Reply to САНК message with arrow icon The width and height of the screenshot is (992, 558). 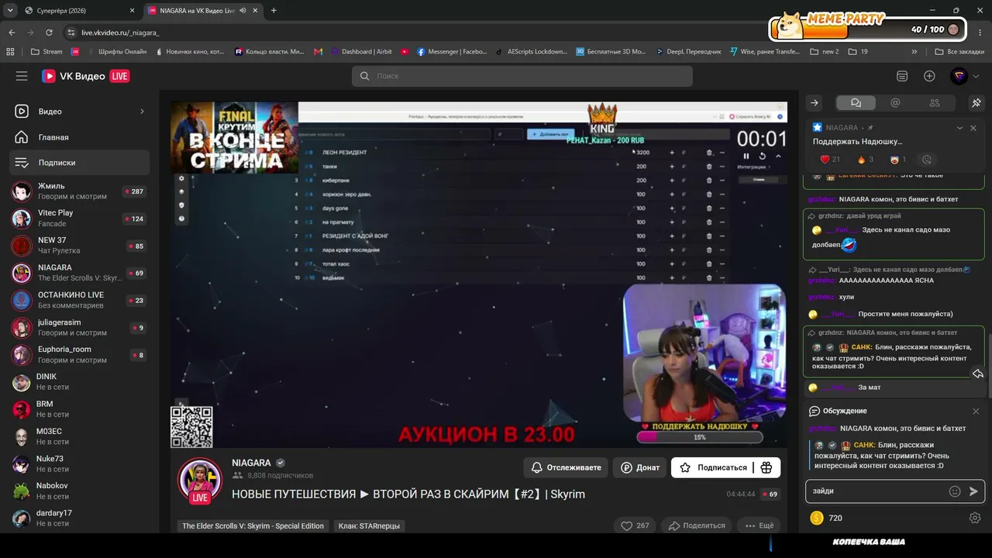click(x=978, y=374)
